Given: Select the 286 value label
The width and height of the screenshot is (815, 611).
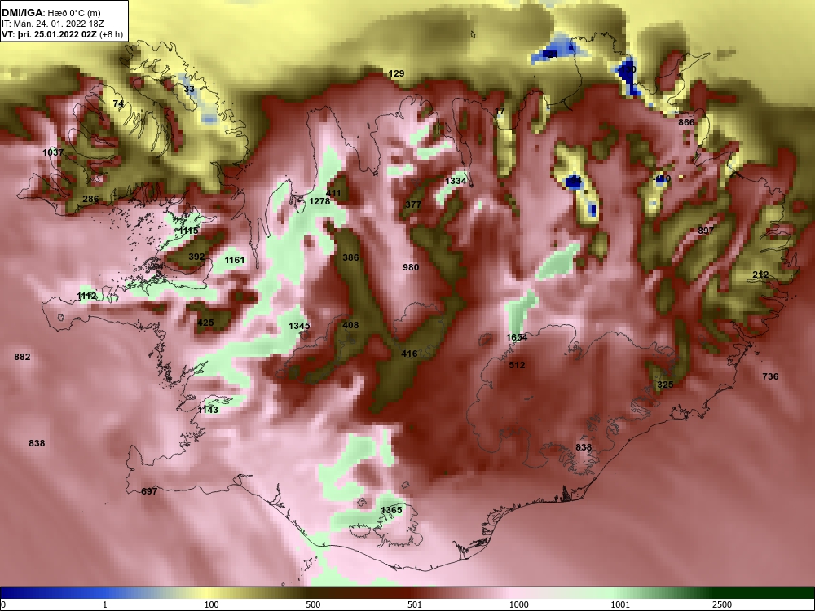Looking at the screenshot, I should 90,199.
